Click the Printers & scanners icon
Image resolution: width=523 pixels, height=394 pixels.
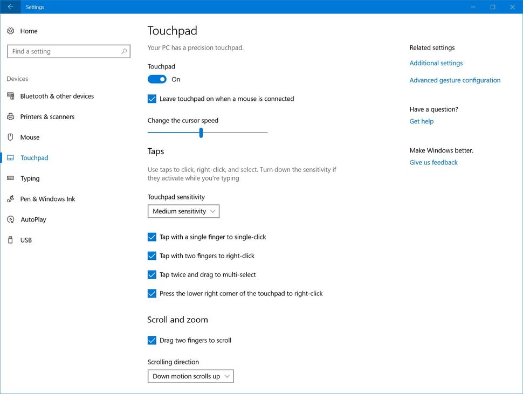tap(10, 117)
